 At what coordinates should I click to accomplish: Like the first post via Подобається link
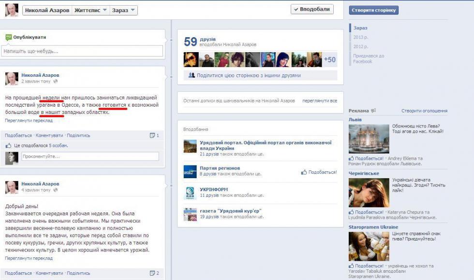tap(18, 136)
